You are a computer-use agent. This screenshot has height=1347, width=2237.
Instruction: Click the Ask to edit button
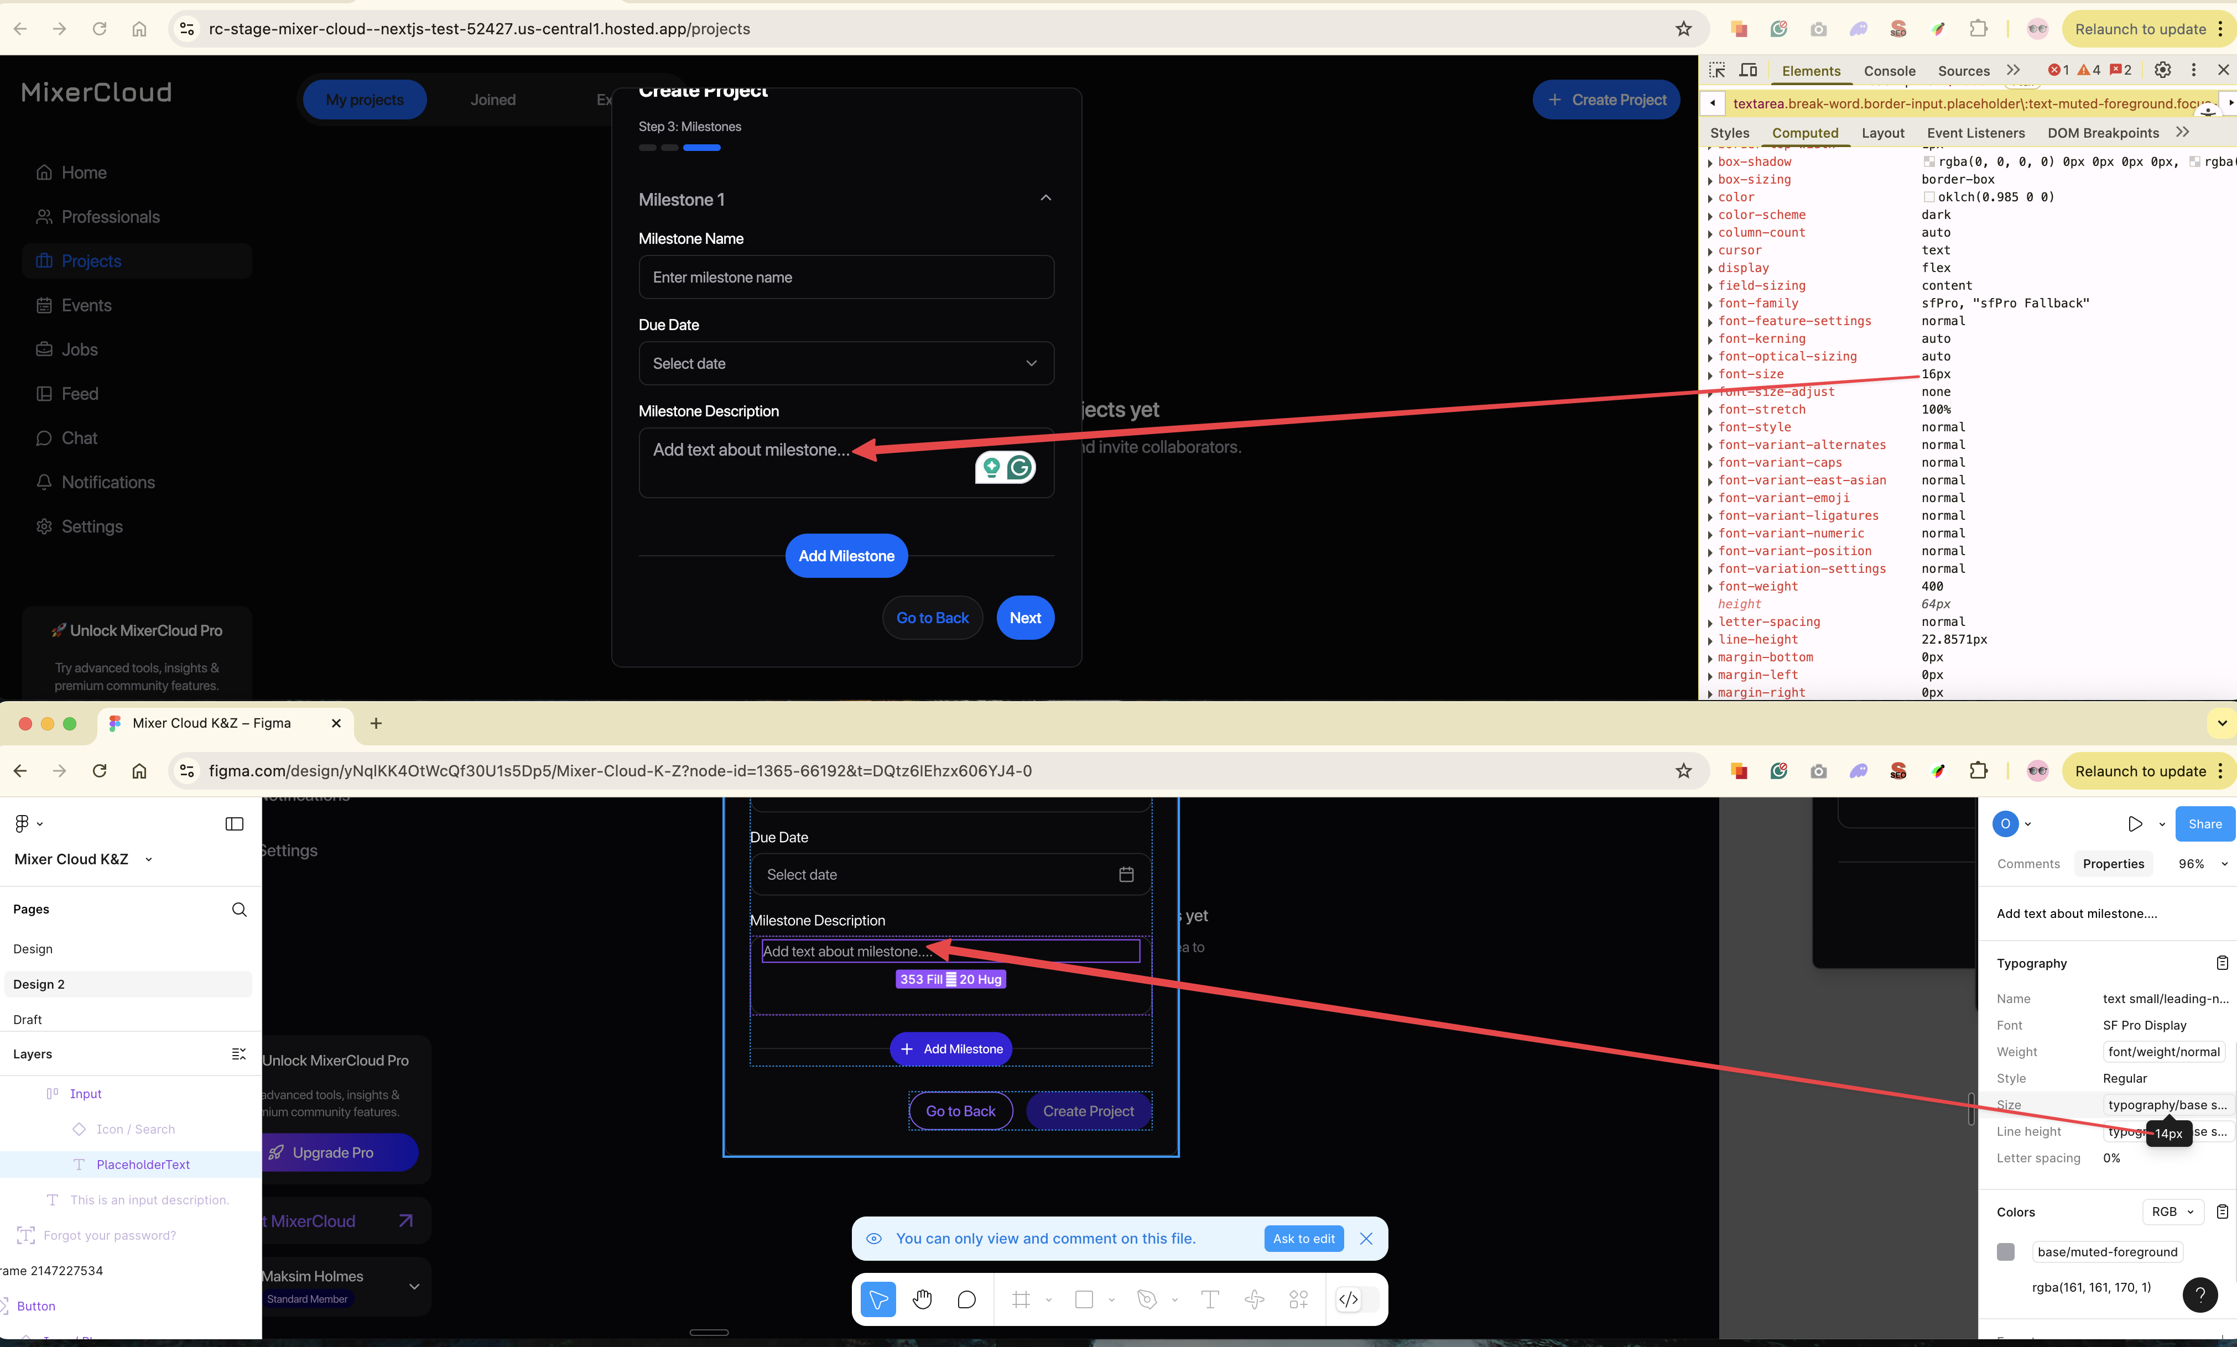pyautogui.click(x=1303, y=1238)
